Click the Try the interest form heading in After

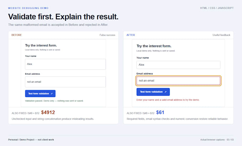coord(154,46)
